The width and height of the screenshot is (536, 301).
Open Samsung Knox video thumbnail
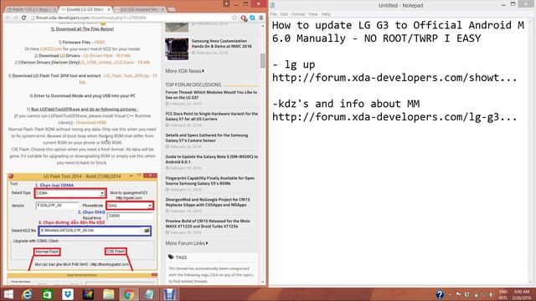pyautogui.click(x=177, y=49)
